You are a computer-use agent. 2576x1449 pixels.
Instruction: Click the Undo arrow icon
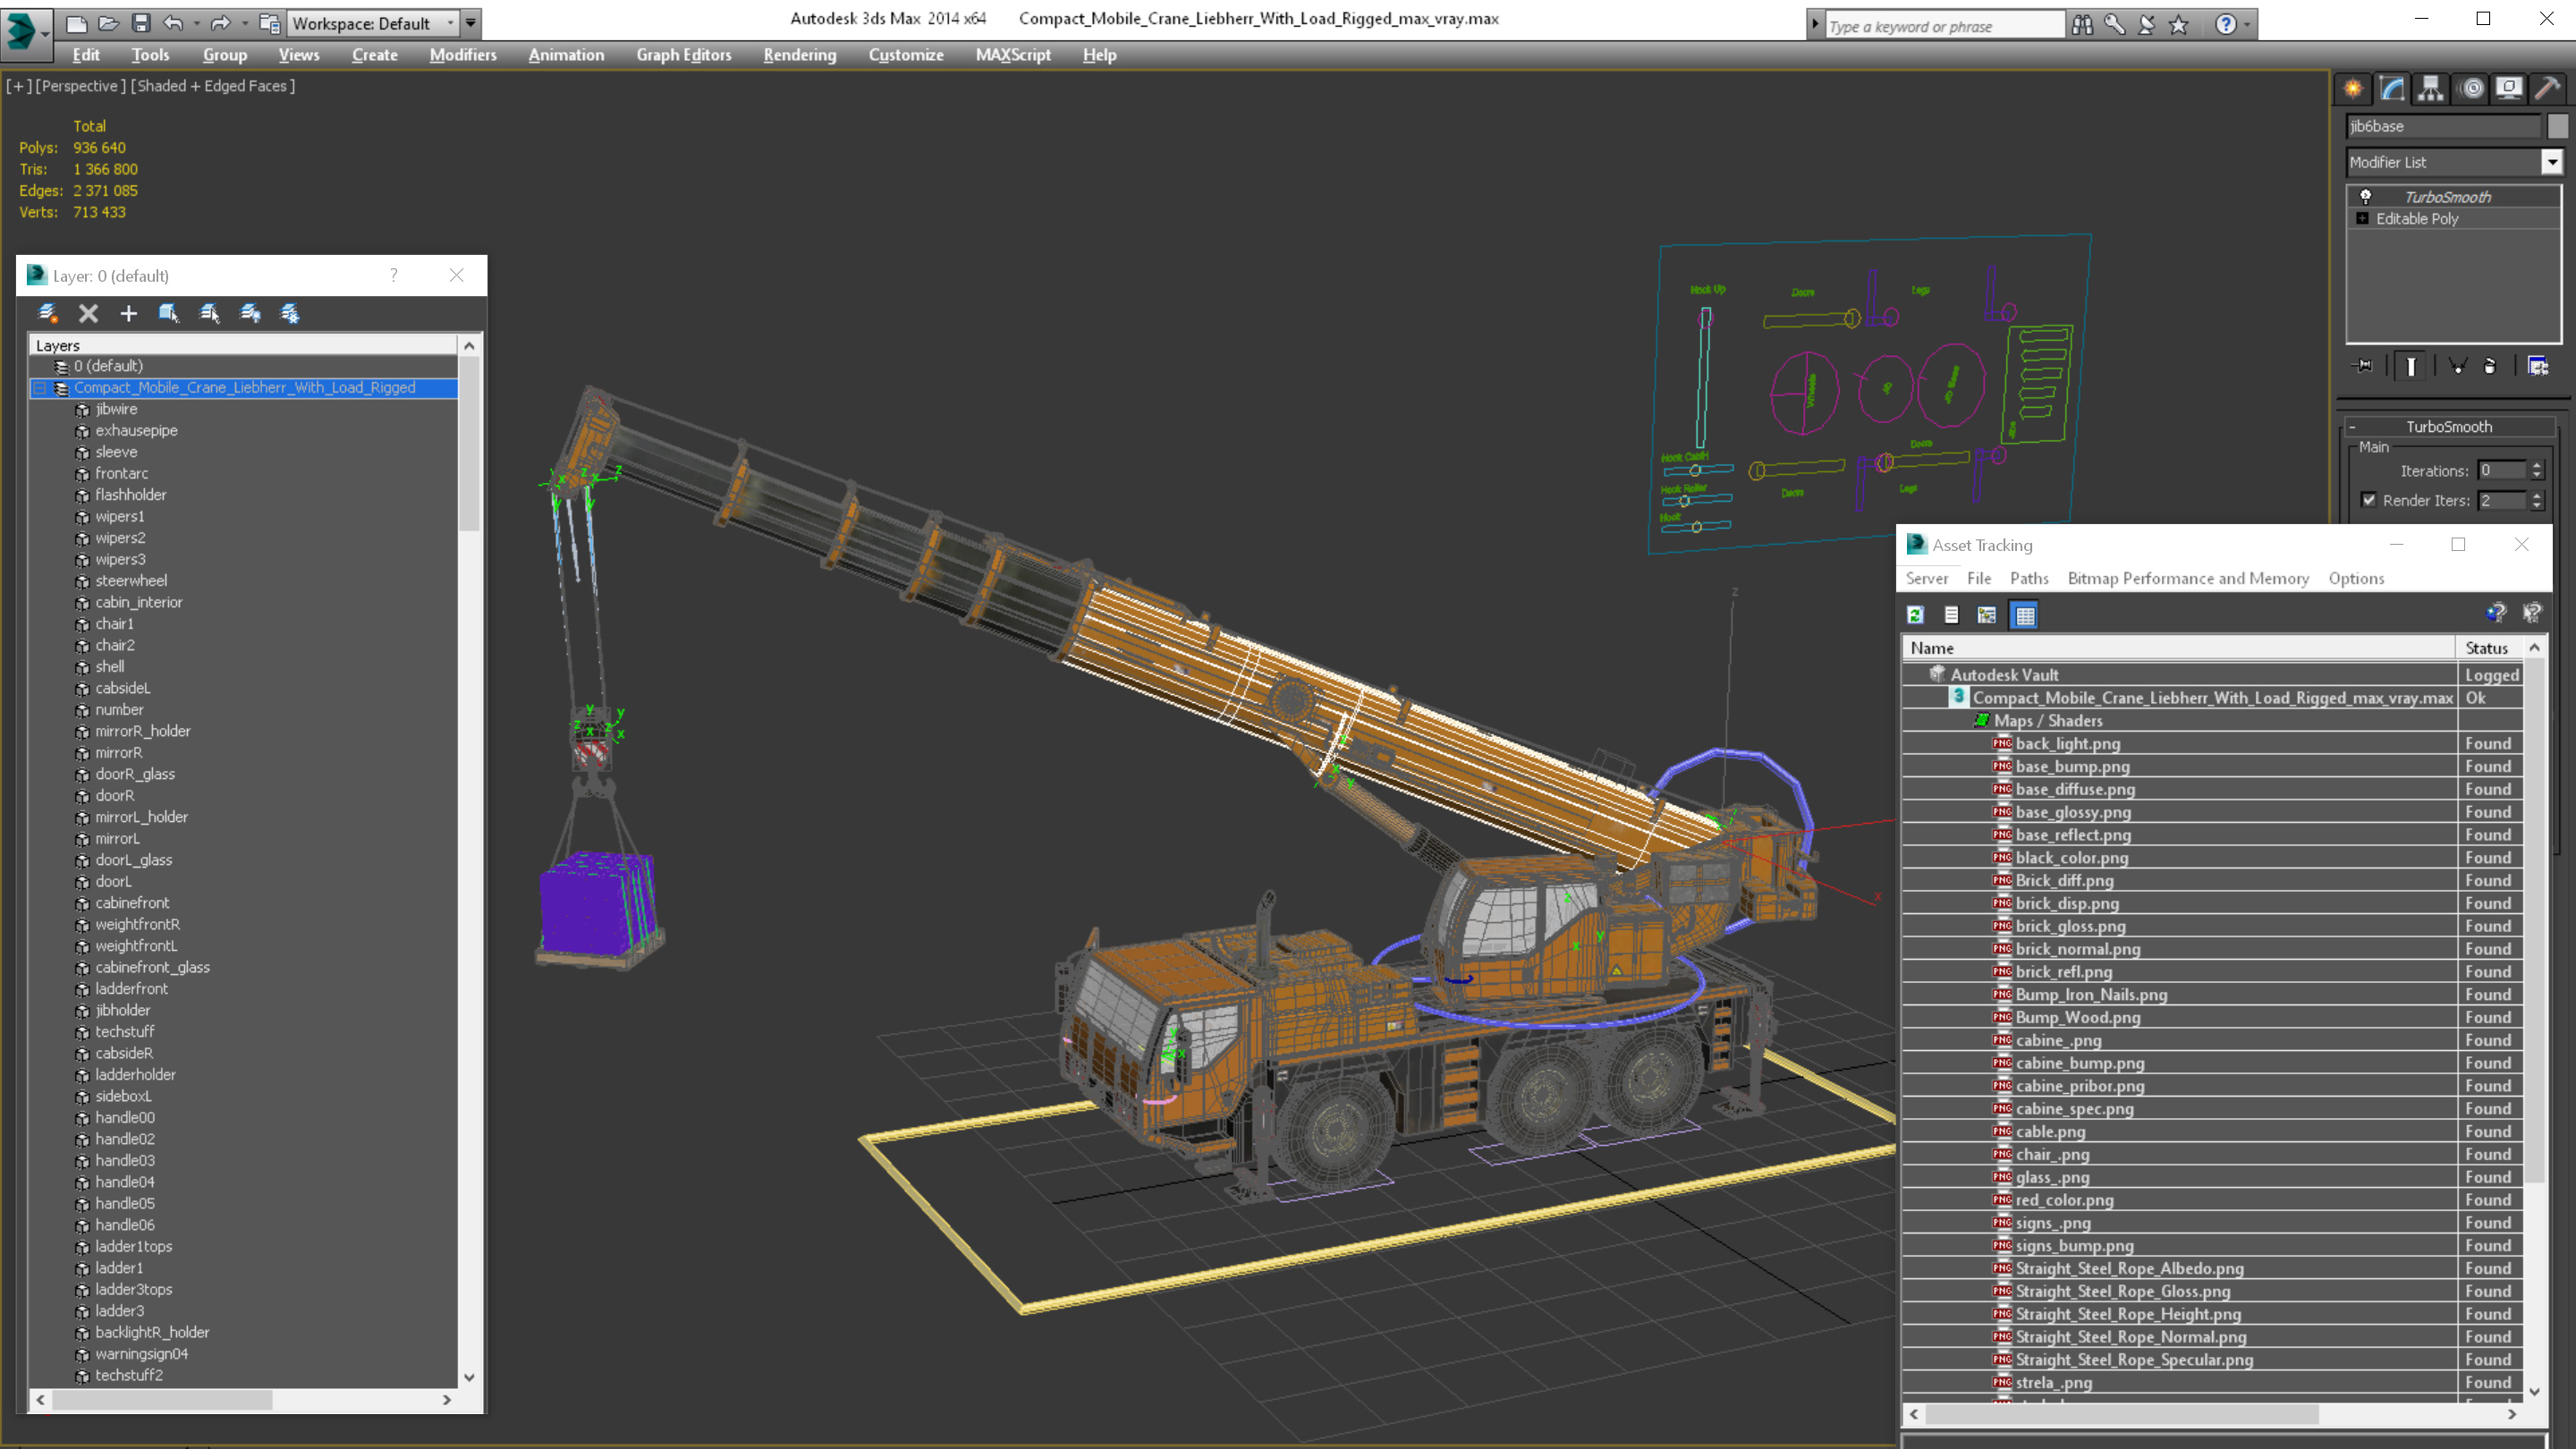tap(174, 23)
